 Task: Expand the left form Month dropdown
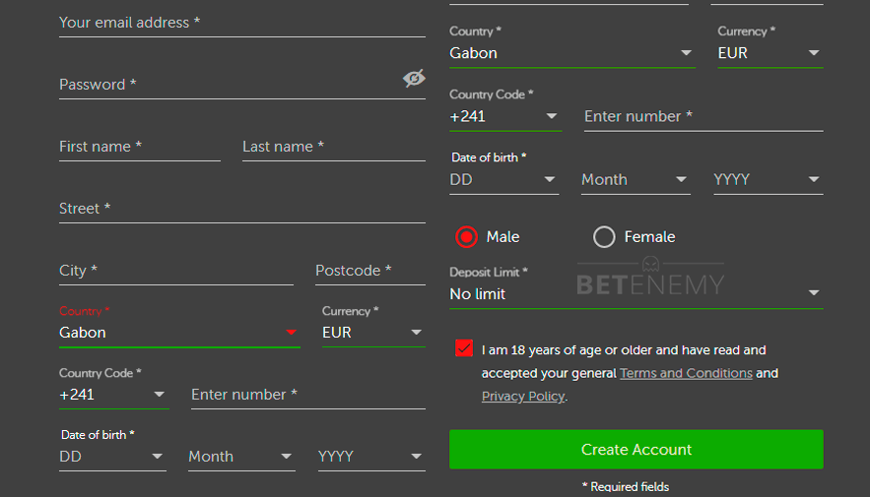[x=241, y=457]
